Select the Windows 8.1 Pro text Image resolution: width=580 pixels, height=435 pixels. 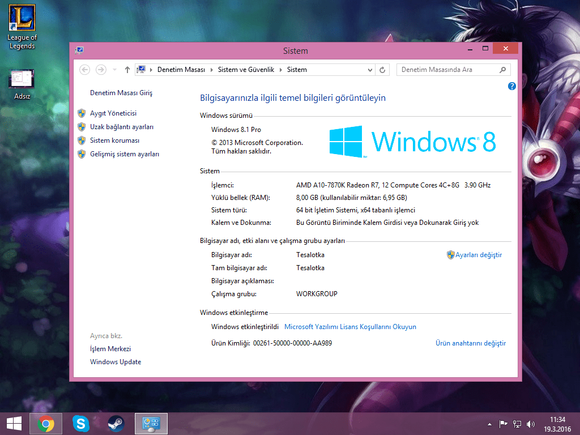click(x=236, y=130)
